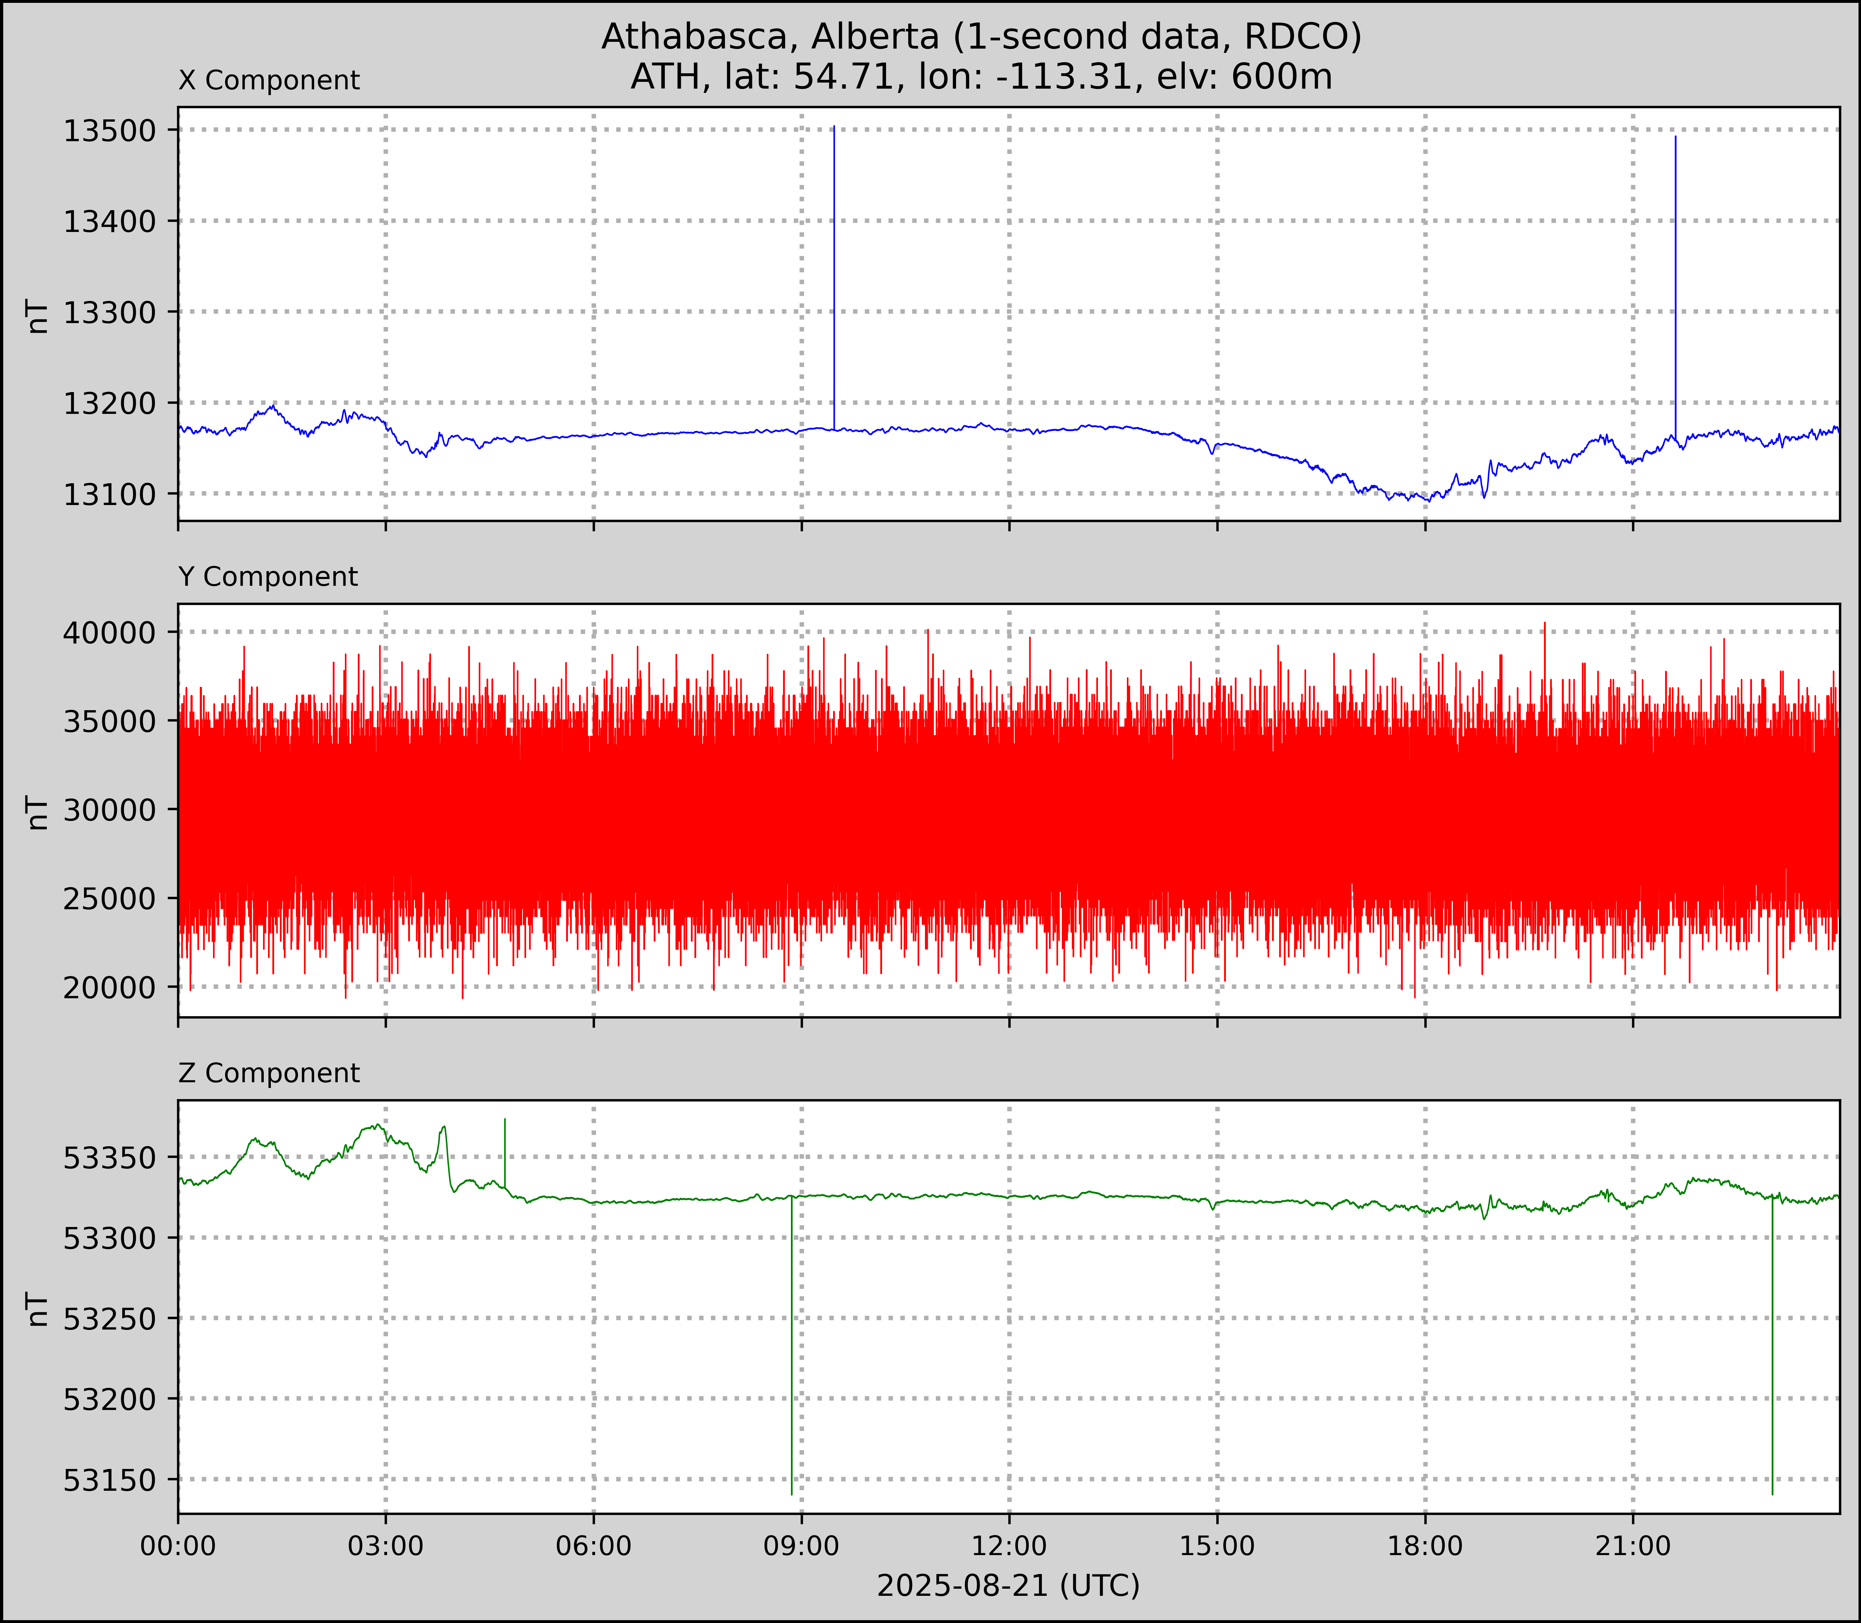The image size is (1861, 1623).
Task: Click the green downward spike near 23:00
Action: (1772, 1350)
